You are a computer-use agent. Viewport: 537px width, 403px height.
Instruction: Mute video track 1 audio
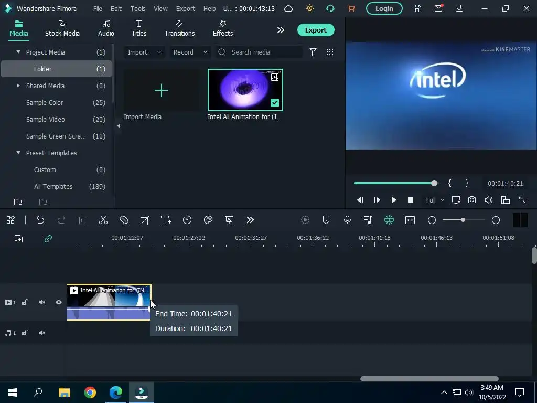pos(42,302)
